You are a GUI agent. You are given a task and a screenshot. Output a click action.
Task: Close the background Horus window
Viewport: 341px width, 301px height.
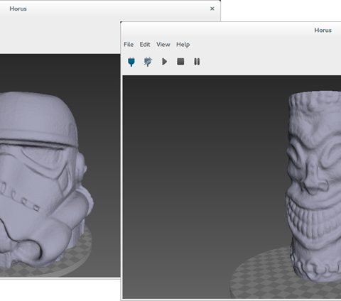click(212, 9)
